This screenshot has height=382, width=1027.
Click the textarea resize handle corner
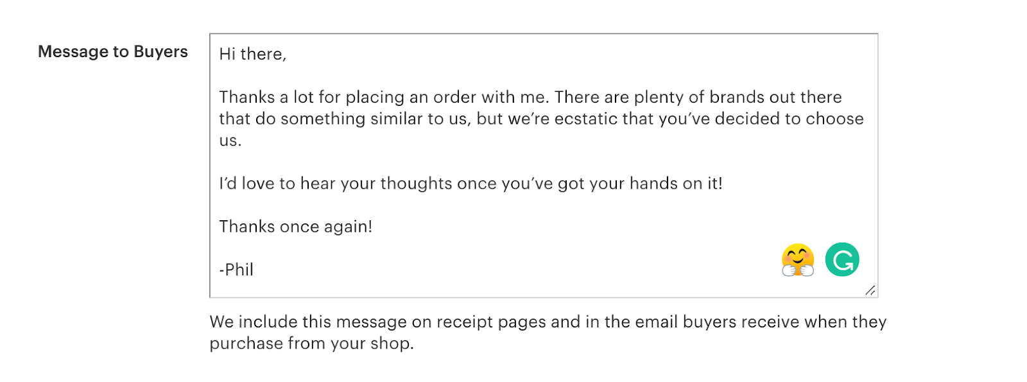(x=870, y=290)
